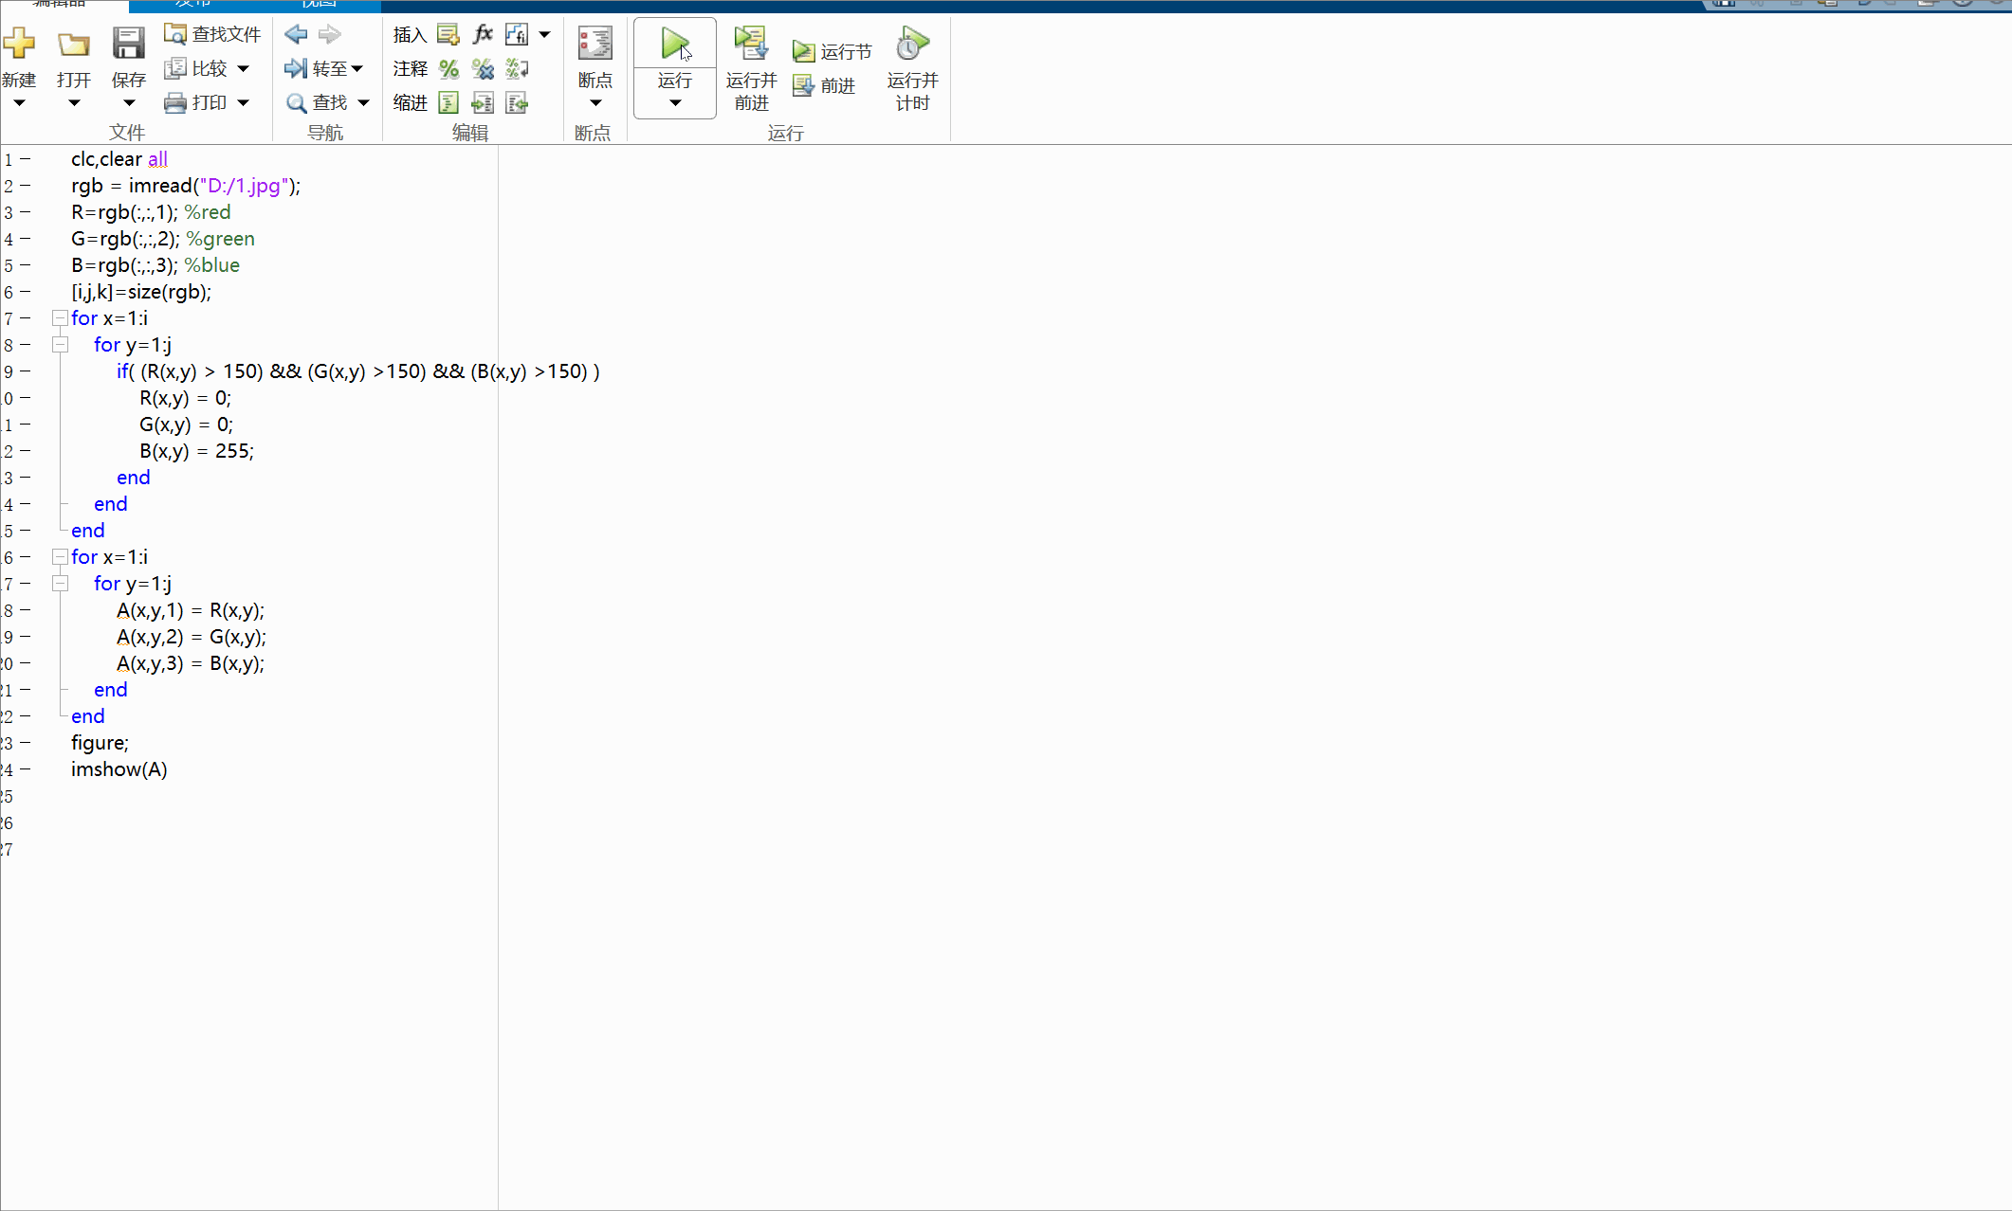Toggle breakpoint dash on the if statement line
The width and height of the screenshot is (2012, 1211).
pyautogui.click(x=25, y=371)
